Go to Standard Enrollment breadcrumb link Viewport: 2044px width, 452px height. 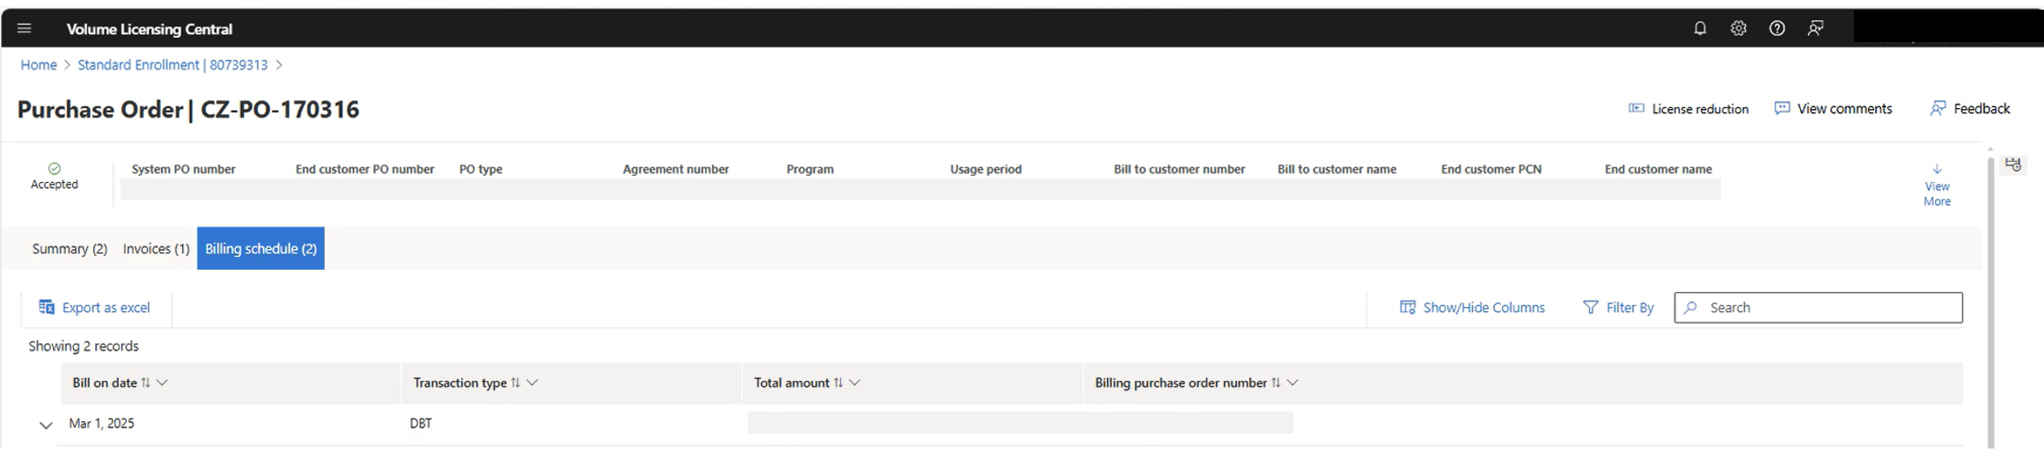(172, 65)
